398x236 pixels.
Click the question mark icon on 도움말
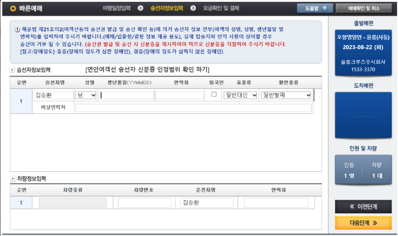[324, 8]
